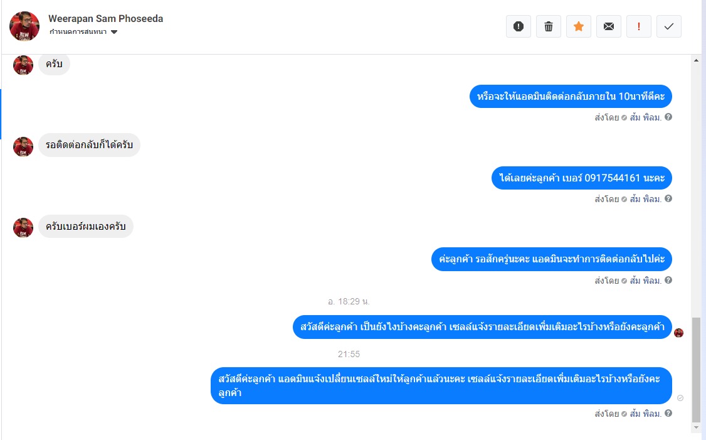
Task: Click the spam report icon in the header
Action: [x=519, y=26]
